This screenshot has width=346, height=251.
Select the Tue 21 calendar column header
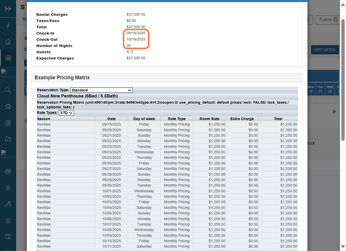[320, 89]
